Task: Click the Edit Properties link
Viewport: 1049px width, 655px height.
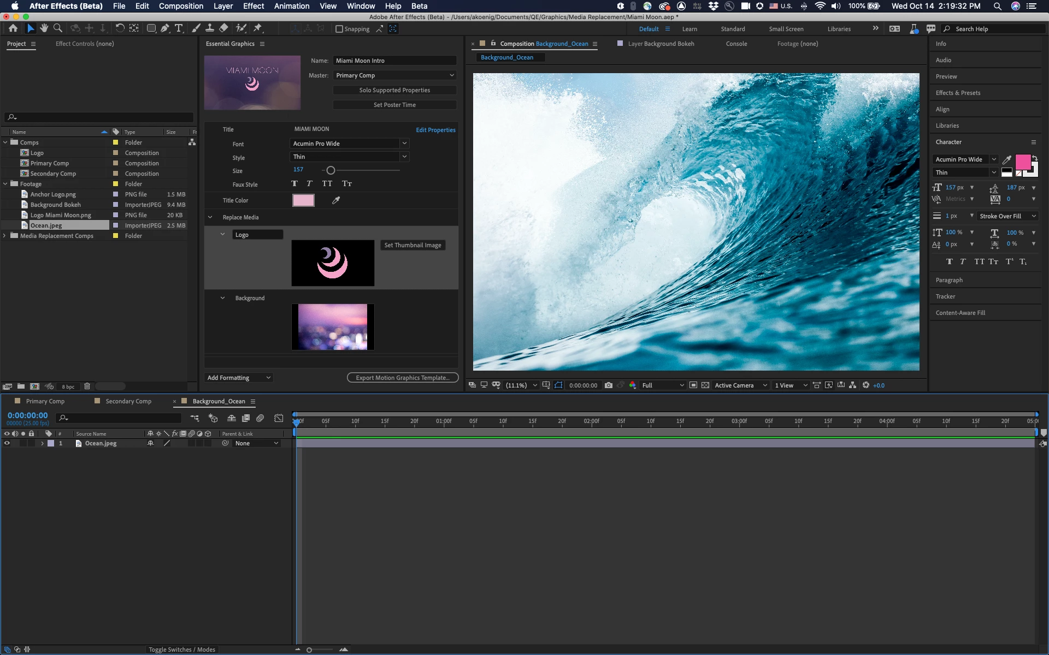Action: click(x=435, y=130)
